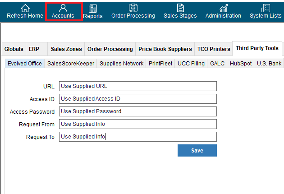Click the Refresh Home house icon
The width and height of the screenshot is (284, 194).
[x=25, y=8]
